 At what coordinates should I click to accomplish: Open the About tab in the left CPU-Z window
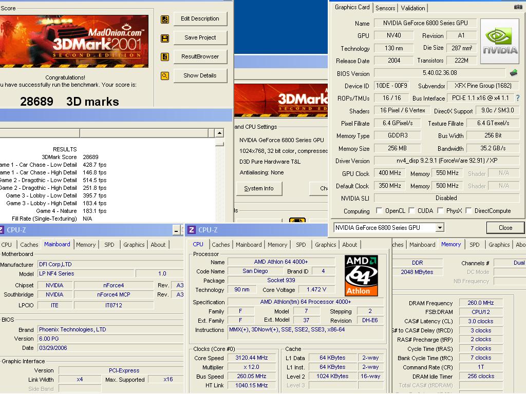[158, 245]
